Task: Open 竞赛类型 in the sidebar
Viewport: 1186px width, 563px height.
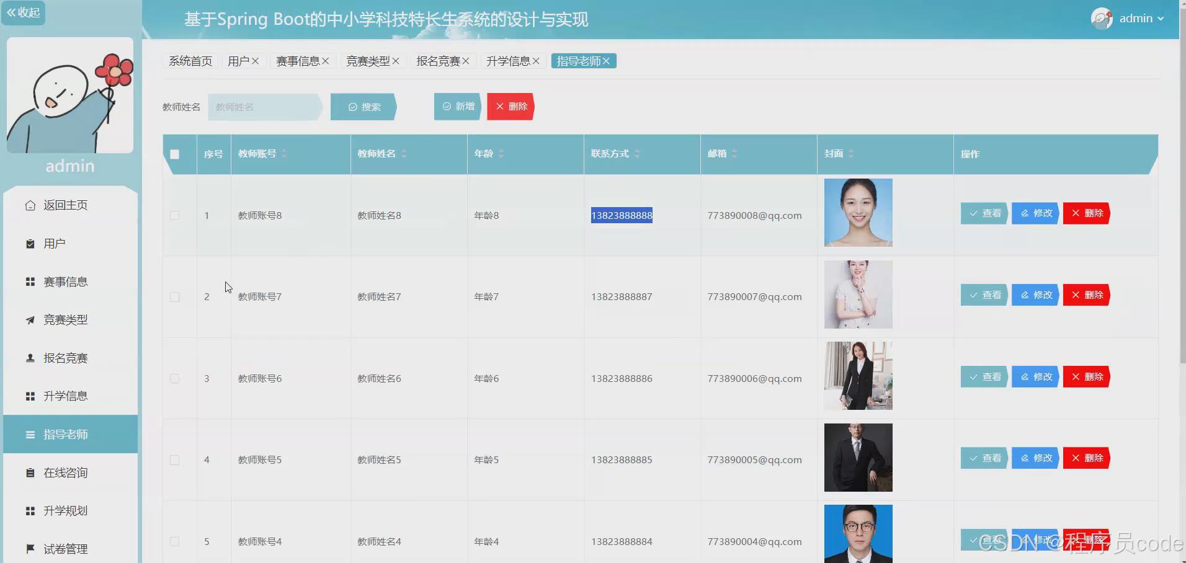Action: click(x=70, y=320)
